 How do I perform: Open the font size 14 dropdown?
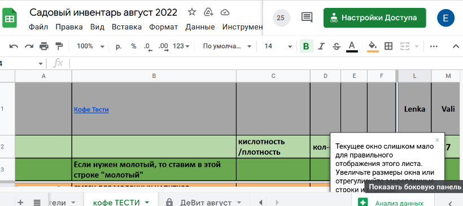[278, 46]
